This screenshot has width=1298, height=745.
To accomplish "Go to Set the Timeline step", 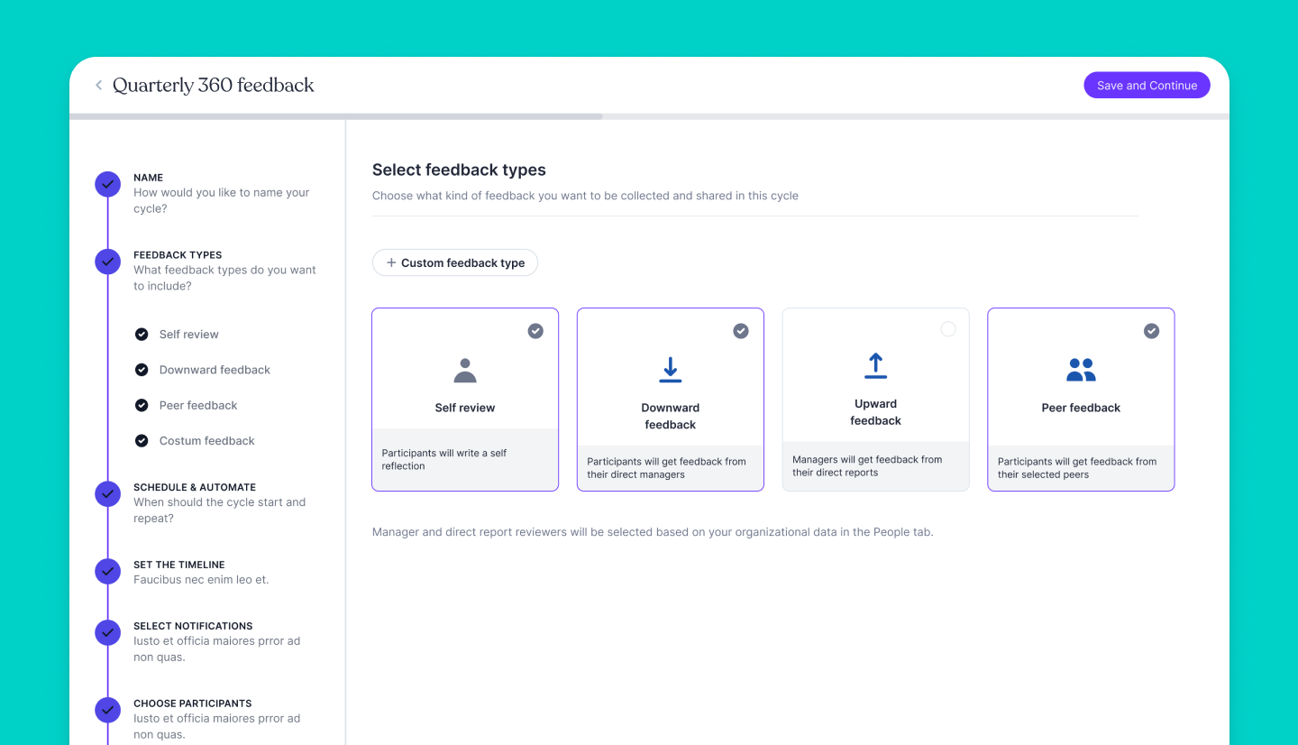I will click(x=179, y=565).
